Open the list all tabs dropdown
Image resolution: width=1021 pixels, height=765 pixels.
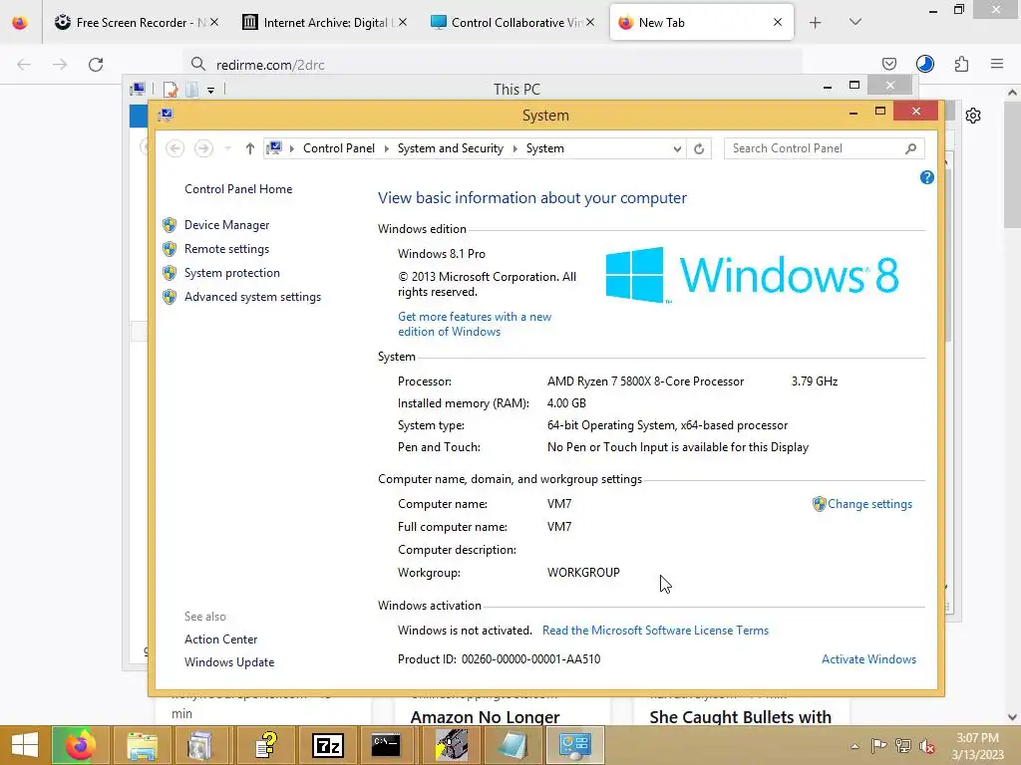[855, 23]
